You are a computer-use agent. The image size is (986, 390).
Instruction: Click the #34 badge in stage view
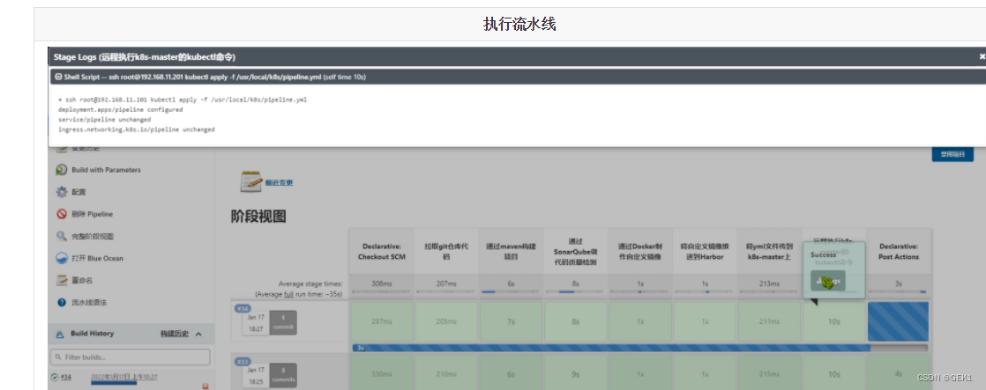[x=243, y=308]
